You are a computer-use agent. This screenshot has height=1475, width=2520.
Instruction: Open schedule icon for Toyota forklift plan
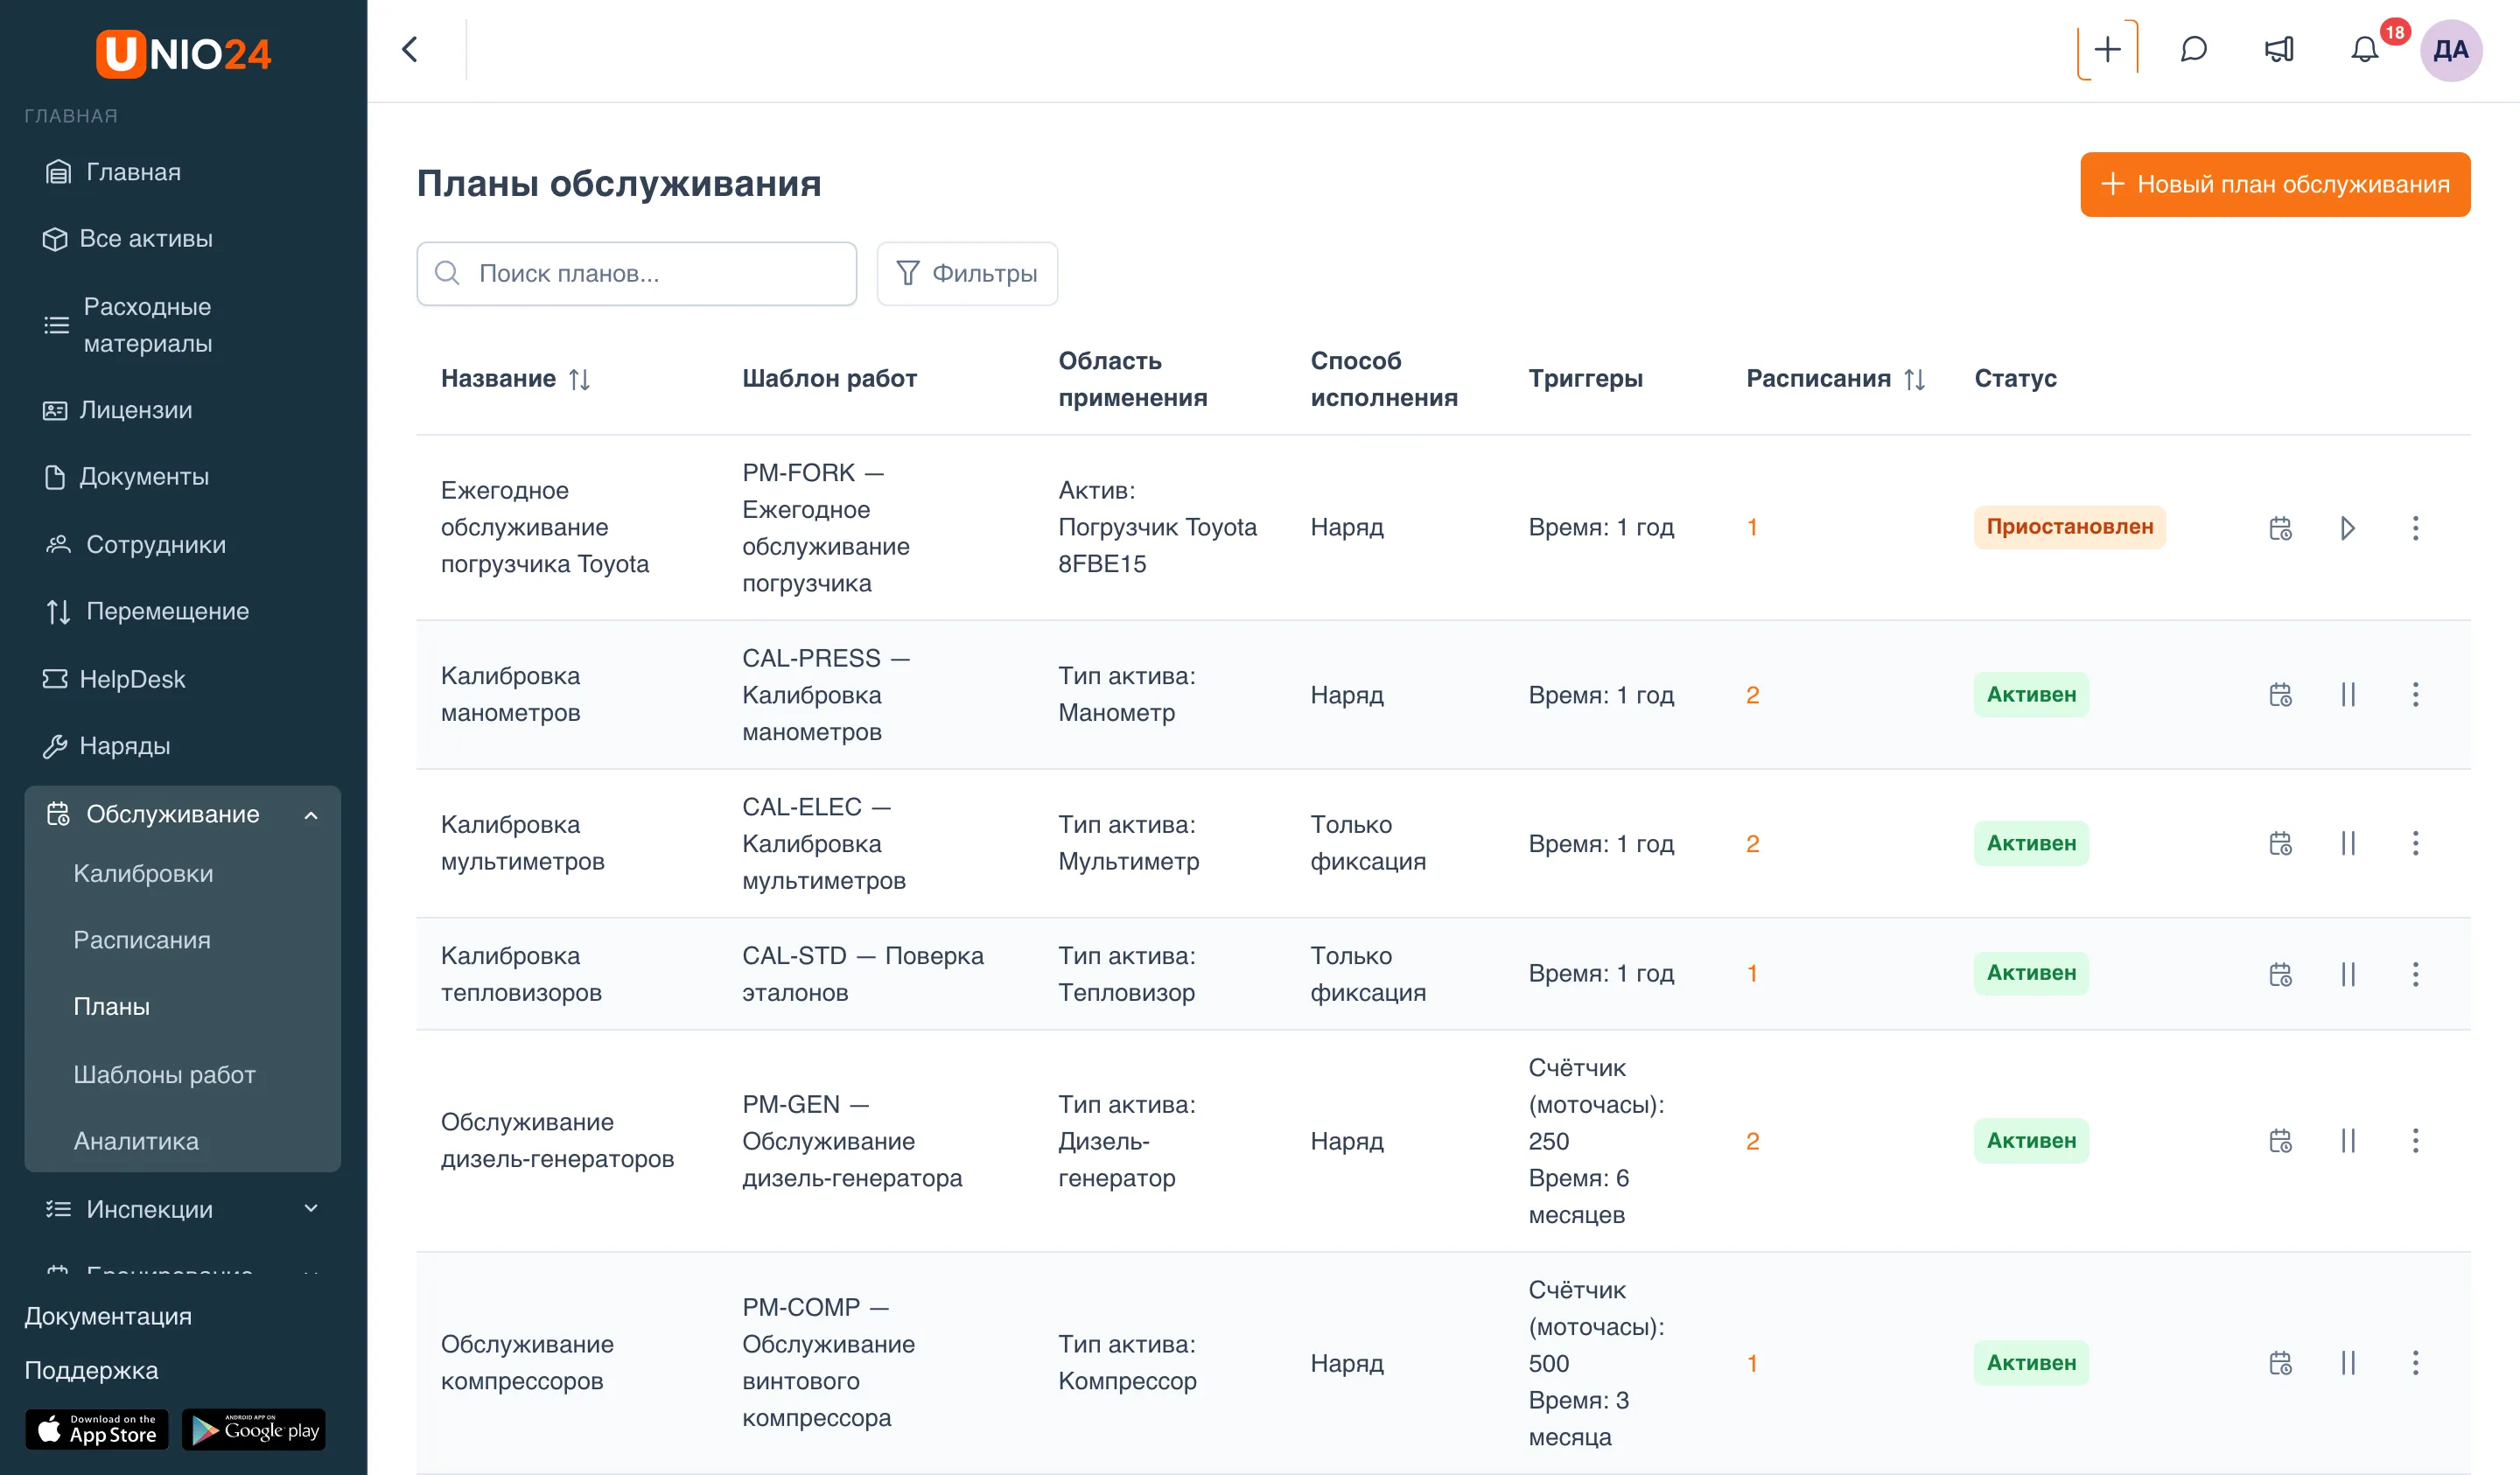pyautogui.click(x=2280, y=528)
